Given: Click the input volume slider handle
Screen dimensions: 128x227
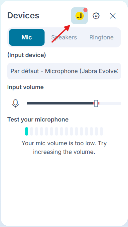Looking at the screenshot, I should (x=96, y=103).
